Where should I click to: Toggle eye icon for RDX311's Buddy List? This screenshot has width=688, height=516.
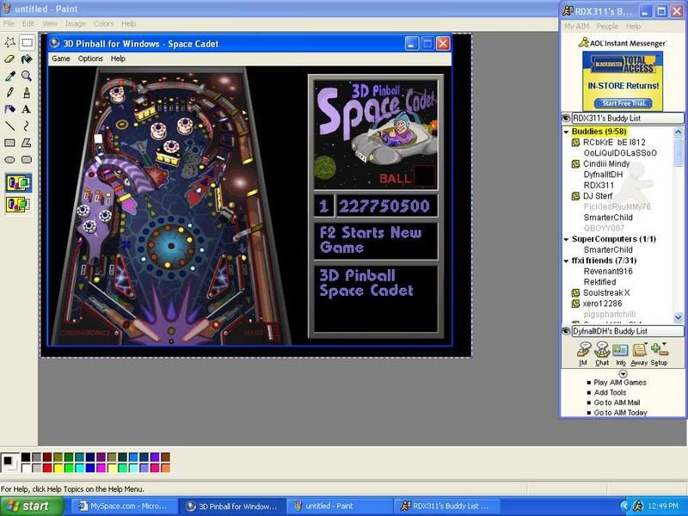566,118
